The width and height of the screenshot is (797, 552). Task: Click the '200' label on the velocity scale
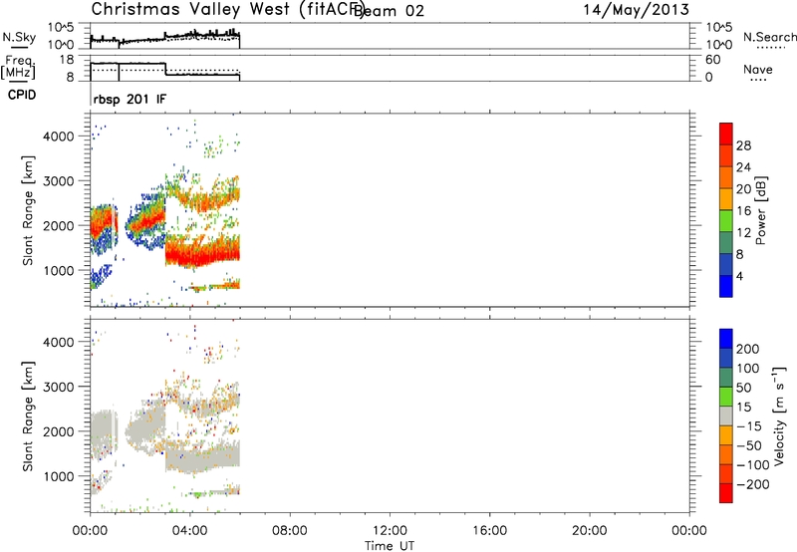point(748,349)
